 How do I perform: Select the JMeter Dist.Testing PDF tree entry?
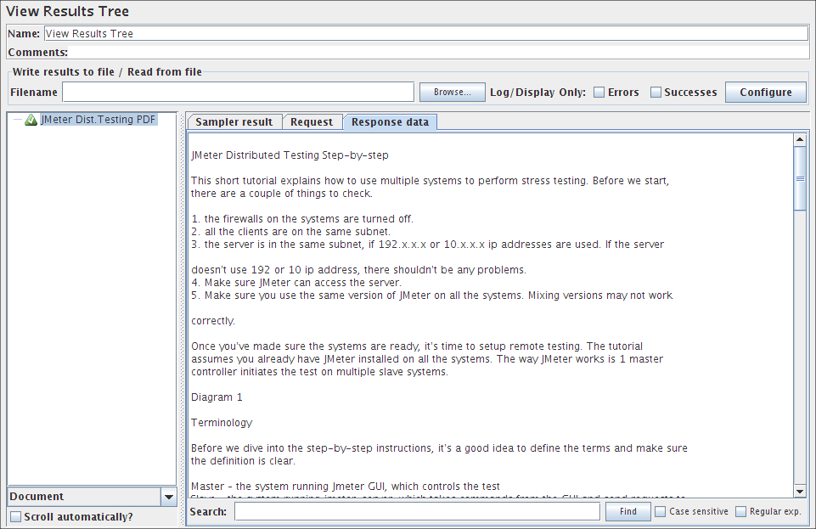(98, 120)
